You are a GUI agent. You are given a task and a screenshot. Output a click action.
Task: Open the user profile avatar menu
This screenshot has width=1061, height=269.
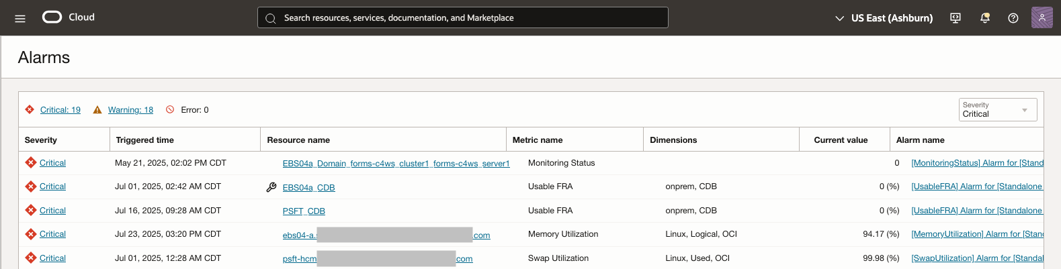click(x=1042, y=17)
